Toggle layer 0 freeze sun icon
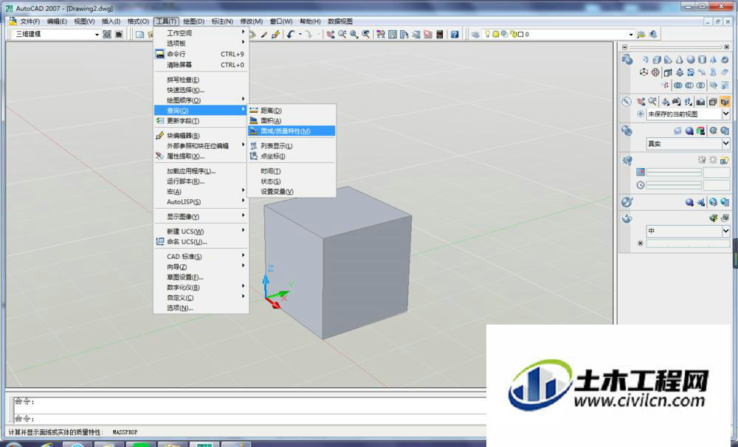The height and width of the screenshot is (447, 738). pos(496,34)
